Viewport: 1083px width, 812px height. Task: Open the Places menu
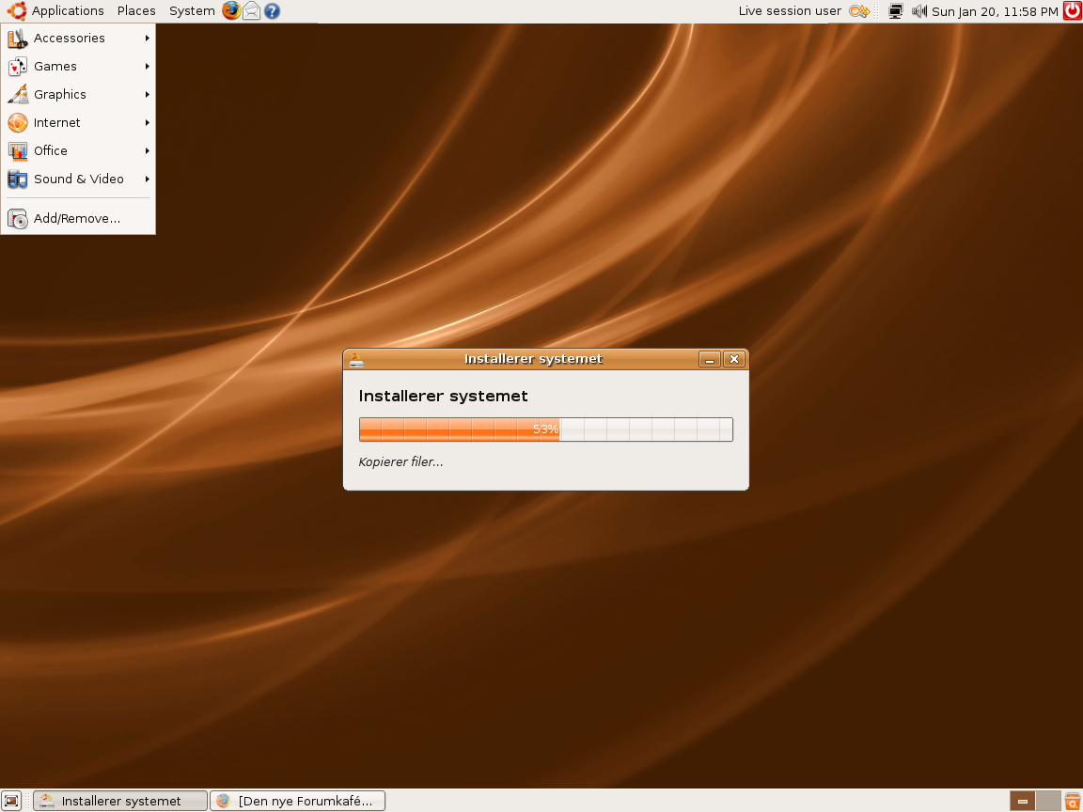tap(136, 11)
